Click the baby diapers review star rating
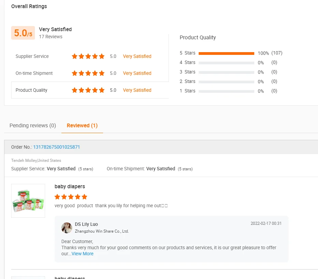318x279 pixels. click(71, 197)
